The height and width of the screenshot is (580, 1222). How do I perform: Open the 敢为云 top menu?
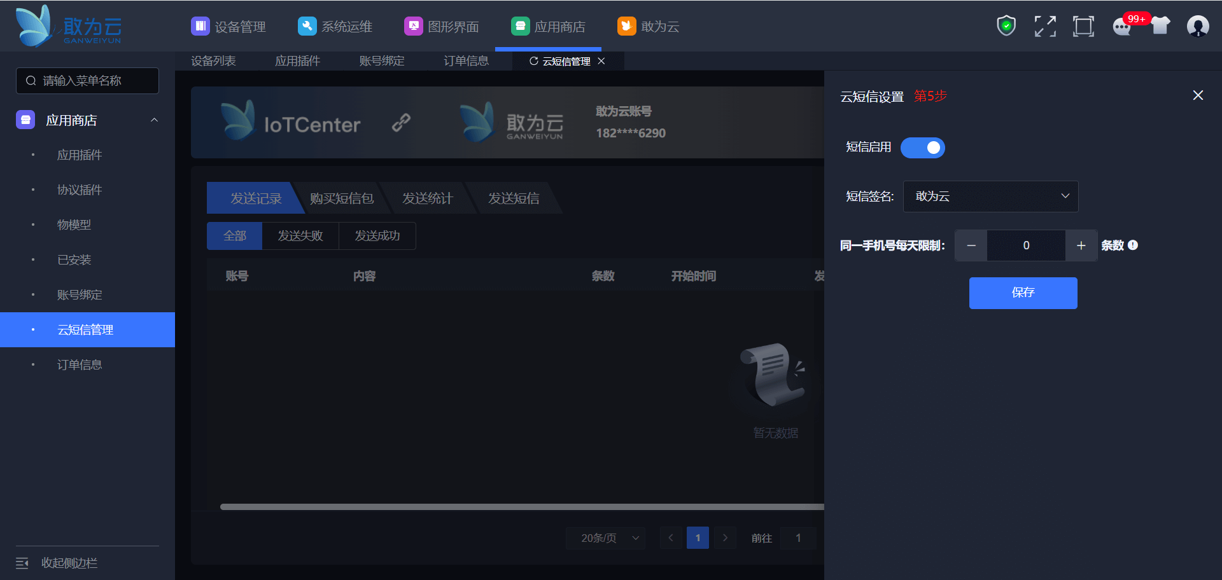click(649, 26)
